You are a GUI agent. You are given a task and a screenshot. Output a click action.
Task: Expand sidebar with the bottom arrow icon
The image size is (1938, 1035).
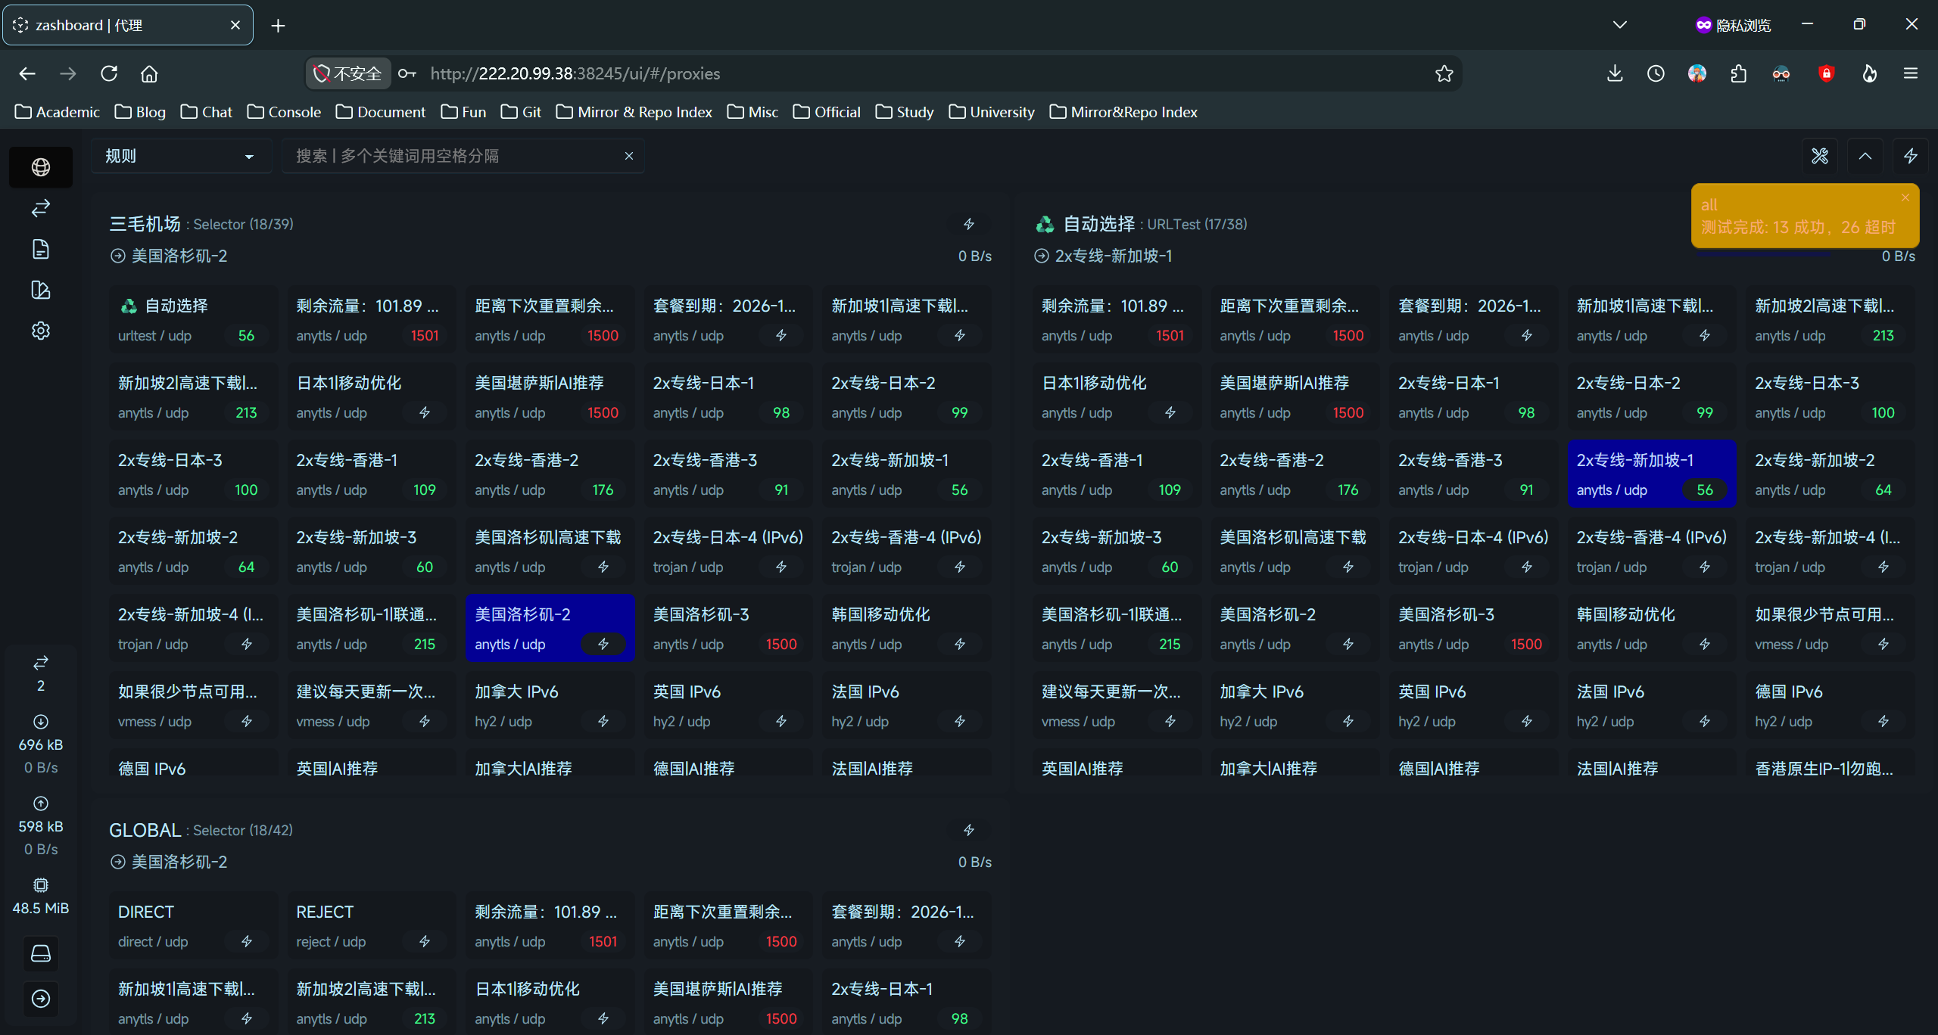point(41,999)
